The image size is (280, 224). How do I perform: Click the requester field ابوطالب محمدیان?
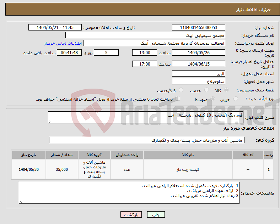(x=154, y=43)
